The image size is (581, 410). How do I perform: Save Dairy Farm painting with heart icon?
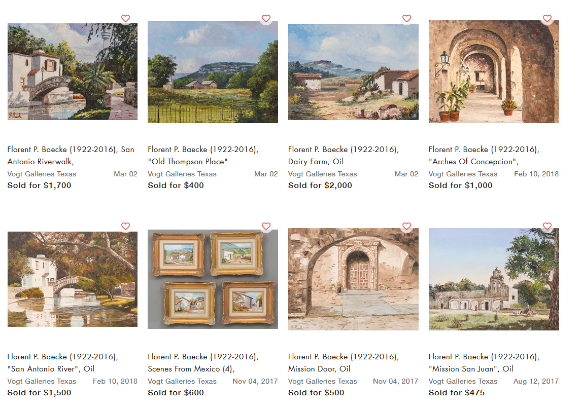click(x=406, y=19)
